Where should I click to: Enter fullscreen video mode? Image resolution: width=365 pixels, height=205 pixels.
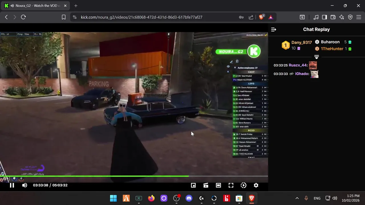pyautogui.click(x=231, y=185)
